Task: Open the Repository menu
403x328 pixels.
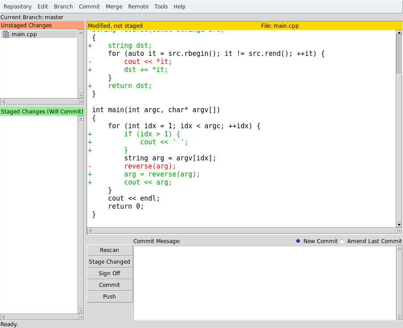Action: coord(17,6)
